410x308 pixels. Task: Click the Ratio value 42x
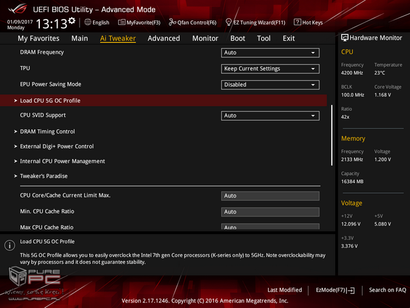[x=345, y=117]
